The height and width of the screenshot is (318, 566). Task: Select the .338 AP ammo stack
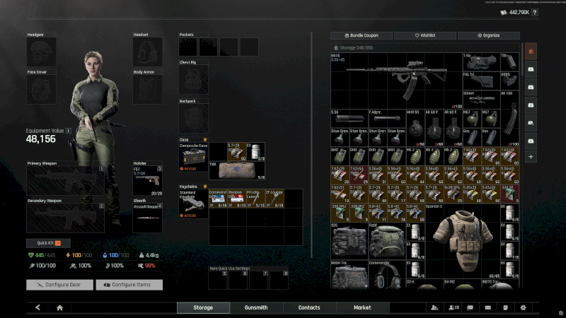click(509, 194)
